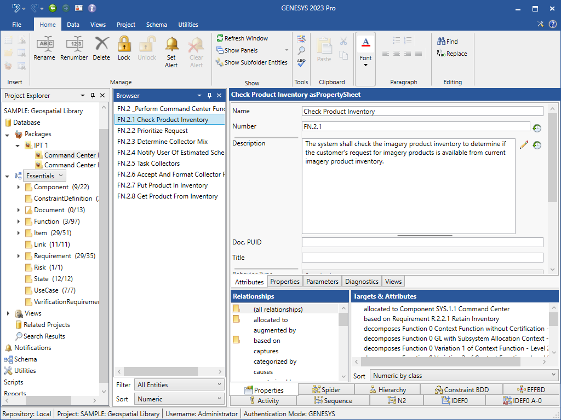Click the Replace button
Screen dimensions: 561x420
pos(452,54)
